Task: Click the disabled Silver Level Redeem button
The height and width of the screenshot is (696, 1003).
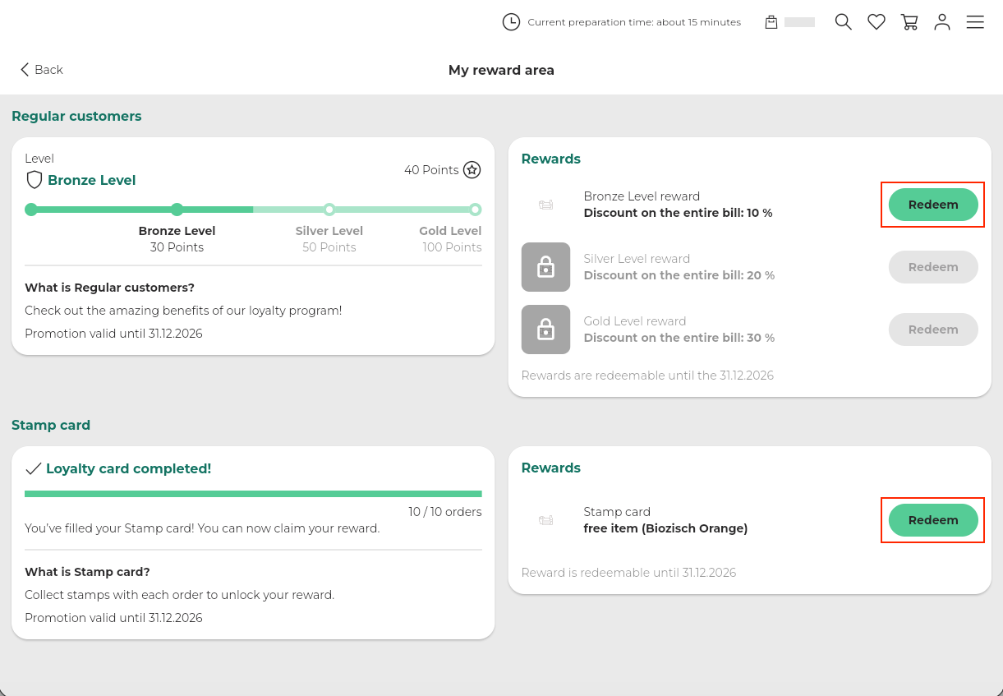Action: [x=933, y=267]
